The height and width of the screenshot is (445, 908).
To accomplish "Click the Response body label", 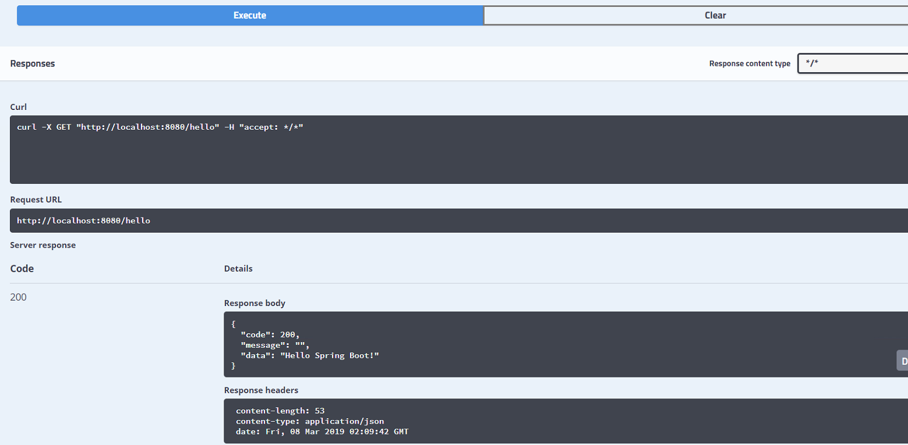I will pyautogui.click(x=255, y=303).
